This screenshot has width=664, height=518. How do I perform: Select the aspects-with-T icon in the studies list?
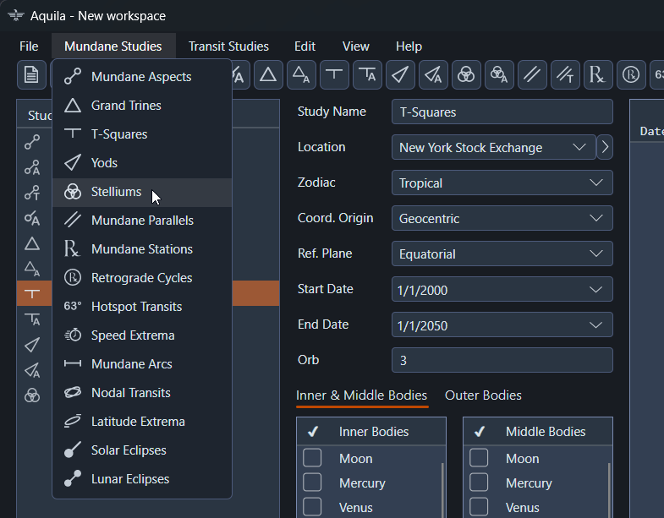(x=32, y=193)
